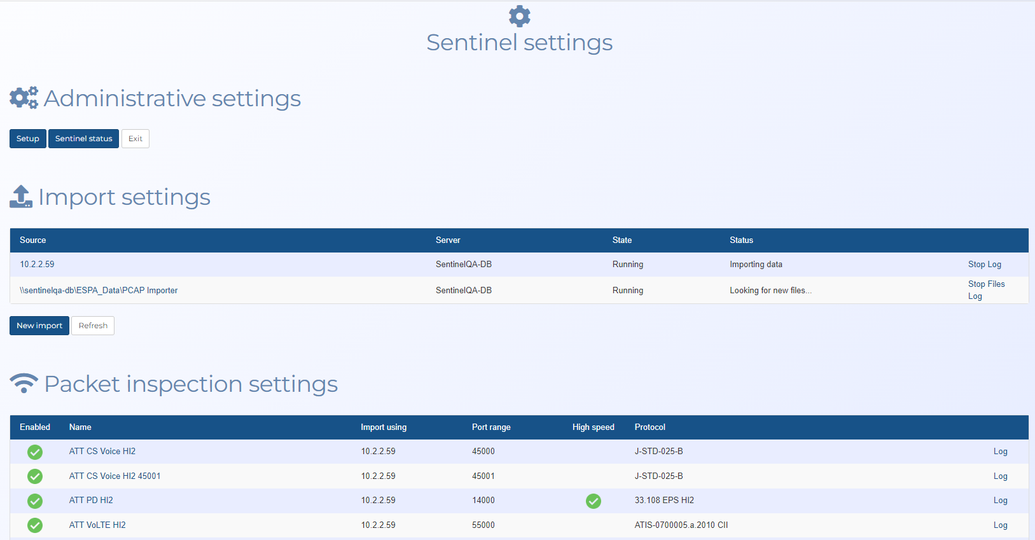Click the gear icon above Sentinel settings
This screenshot has height=540, width=1035.
click(519, 16)
